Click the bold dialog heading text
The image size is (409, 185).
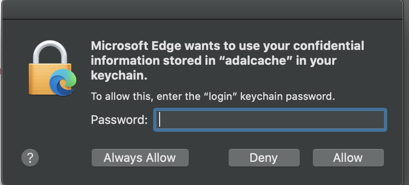(x=227, y=60)
